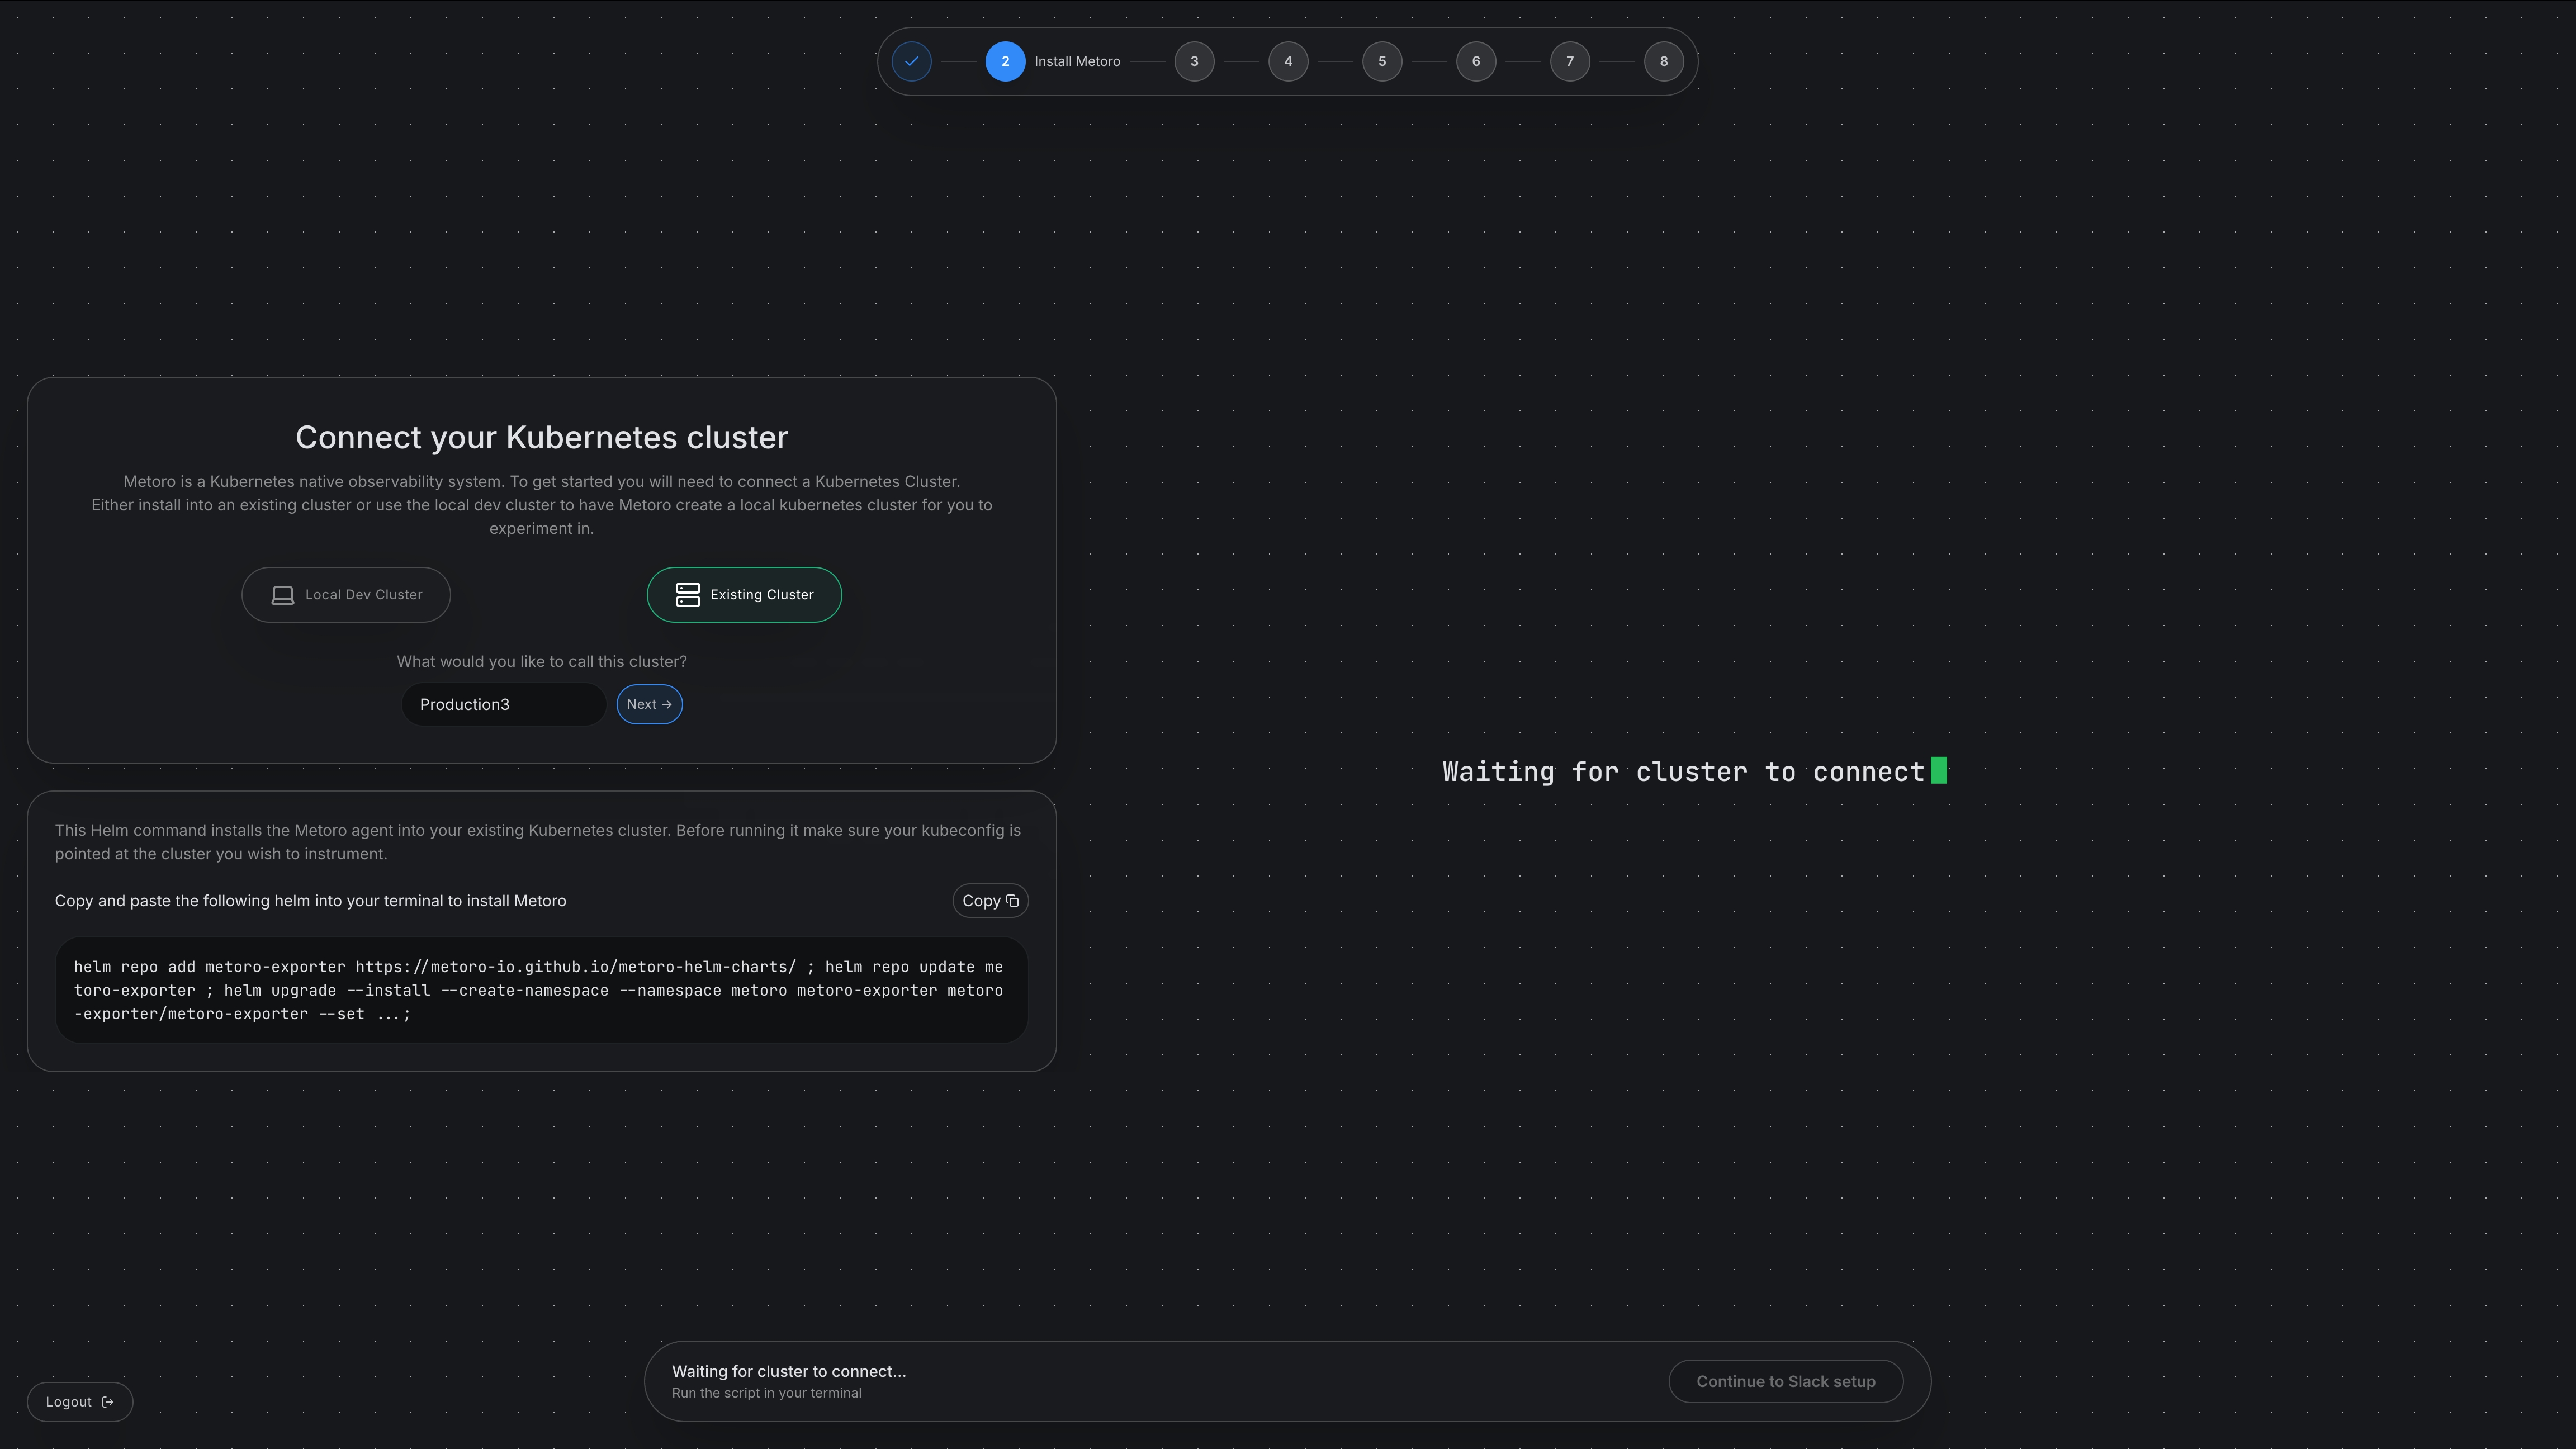2576x1449 pixels.
Task: Click Continue to Slack setup button
Action: click(1785, 1382)
